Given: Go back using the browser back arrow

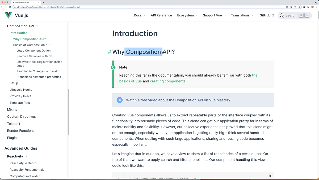Looking at the screenshot, I should click(3, 7).
